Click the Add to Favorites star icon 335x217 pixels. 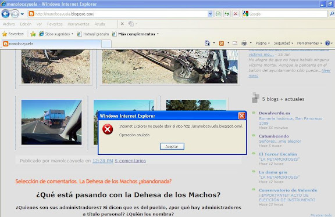[x=33, y=34]
